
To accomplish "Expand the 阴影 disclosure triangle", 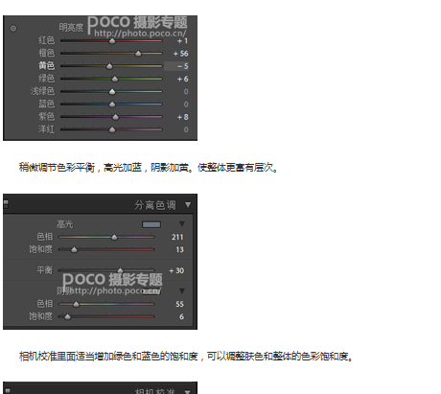I will 182,290.
